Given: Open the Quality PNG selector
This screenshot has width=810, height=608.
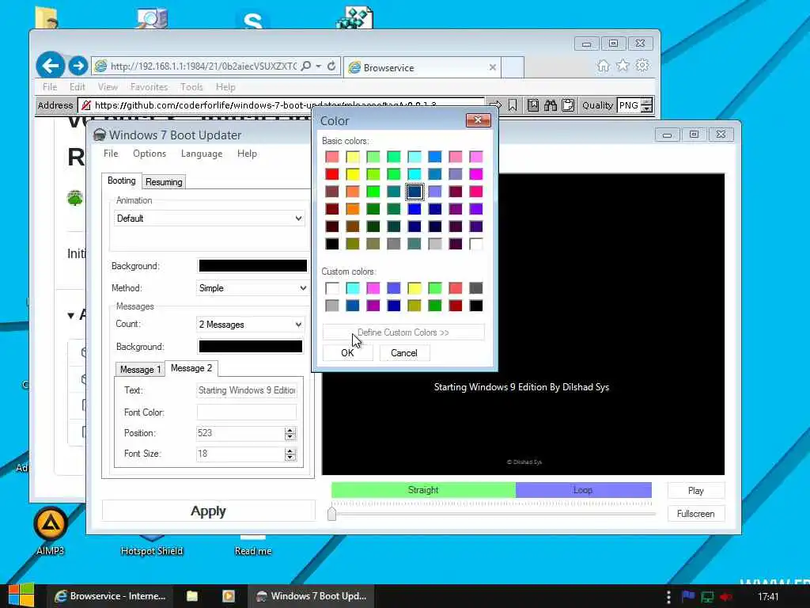Looking at the screenshot, I should pyautogui.click(x=635, y=105).
